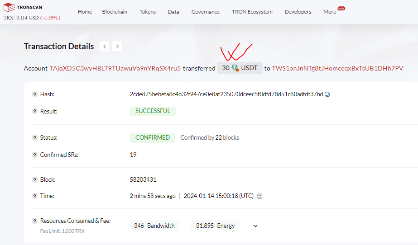Image resolution: width=418 pixels, height=245 pixels.
Task: Click help icon next to Hash
Action: [35, 94]
